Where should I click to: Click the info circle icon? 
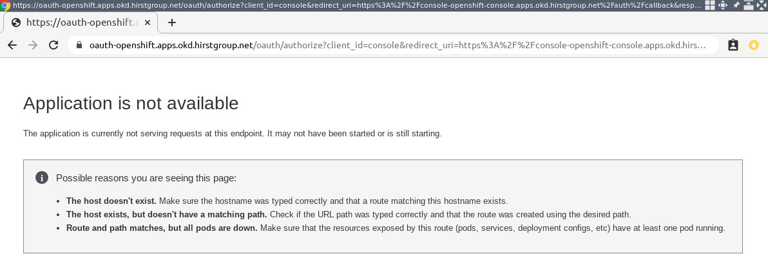[x=42, y=177]
